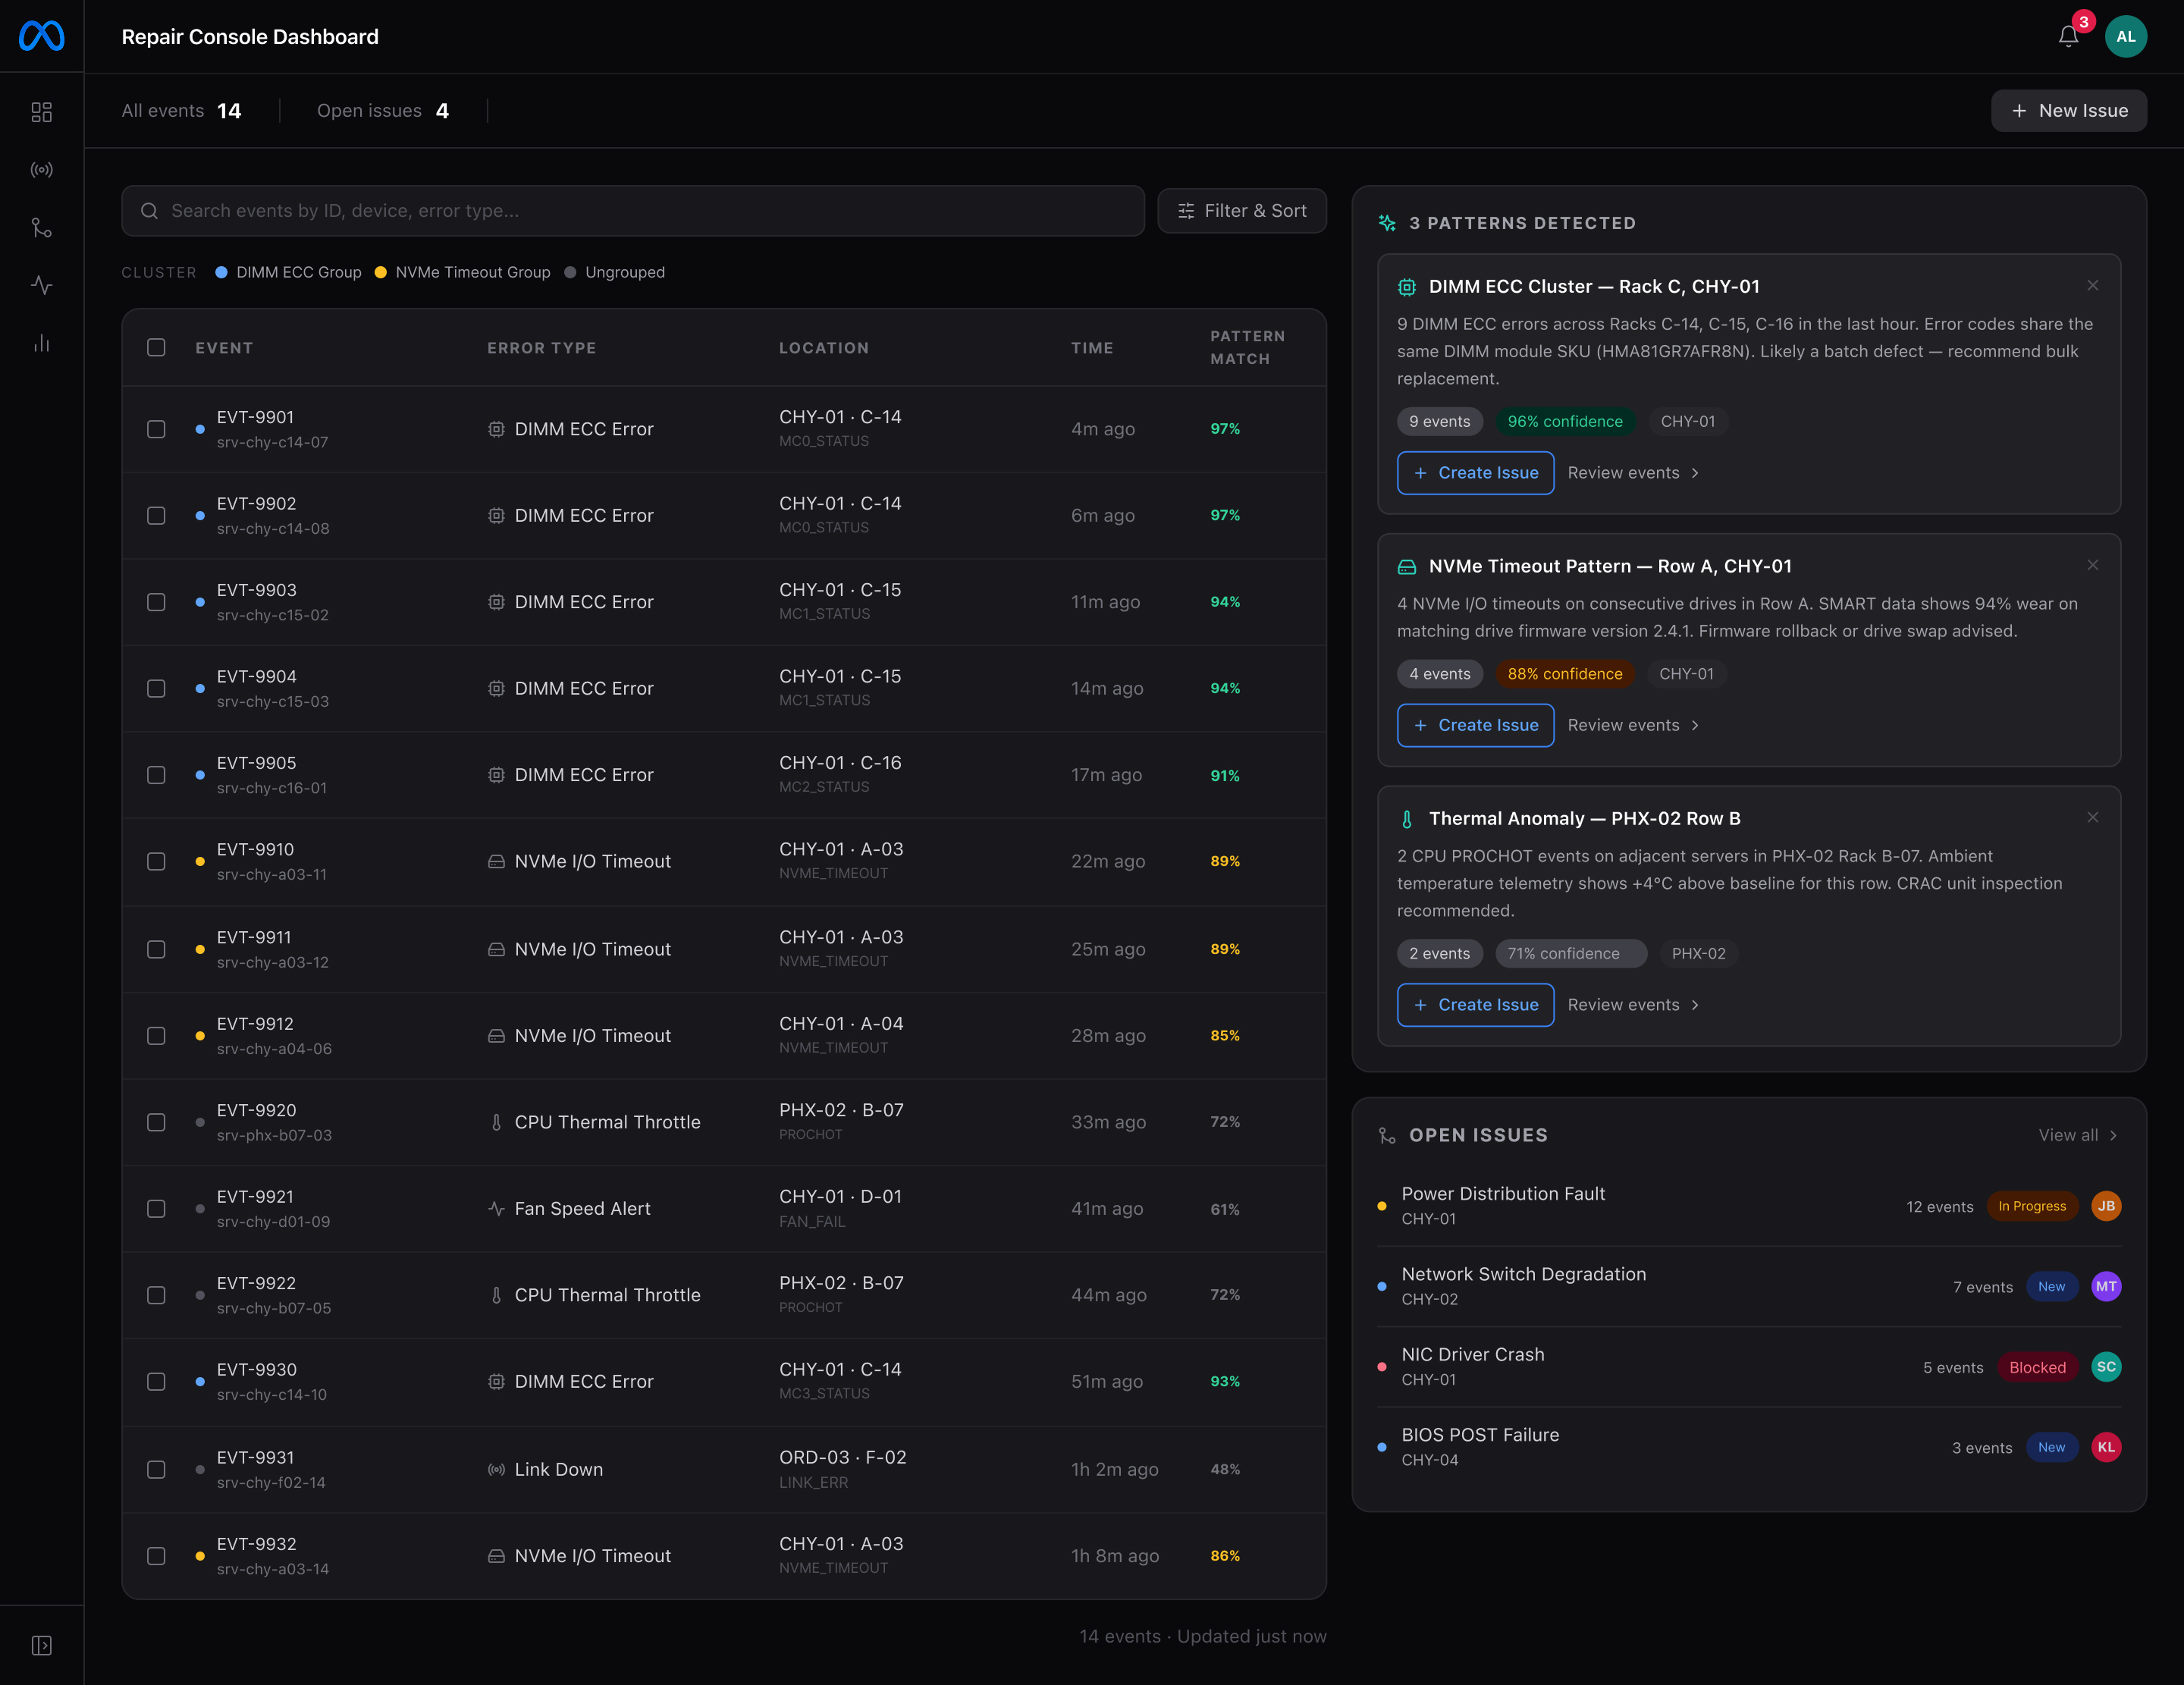Check the EVT-9910 row checkbox
Image resolution: width=2184 pixels, height=1685 pixels.
coord(156,862)
